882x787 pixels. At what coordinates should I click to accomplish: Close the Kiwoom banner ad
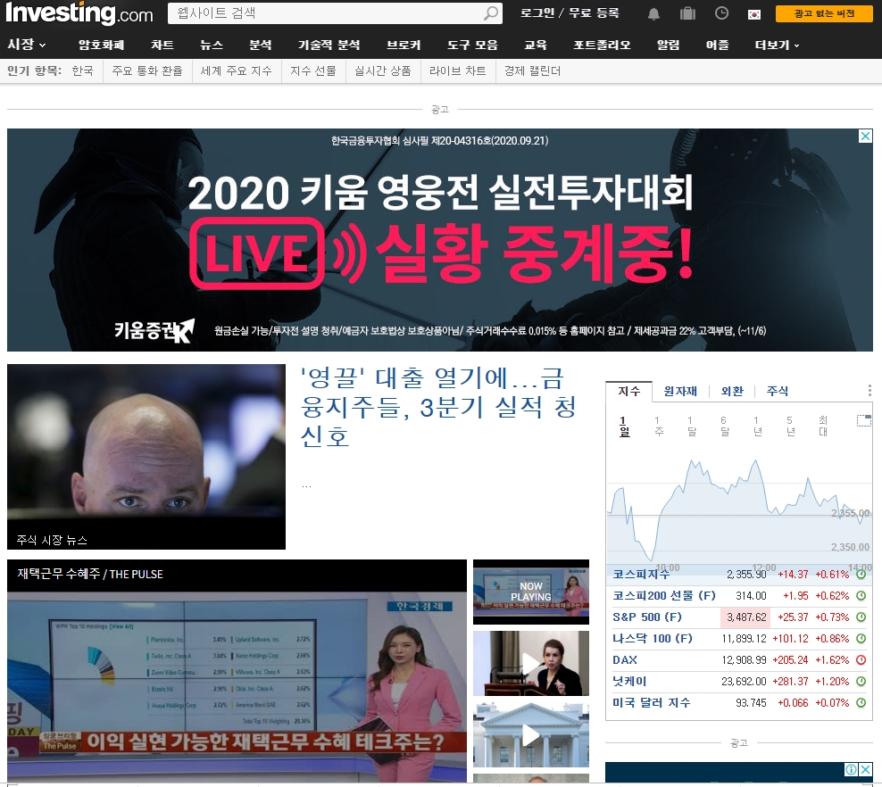click(x=865, y=136)
